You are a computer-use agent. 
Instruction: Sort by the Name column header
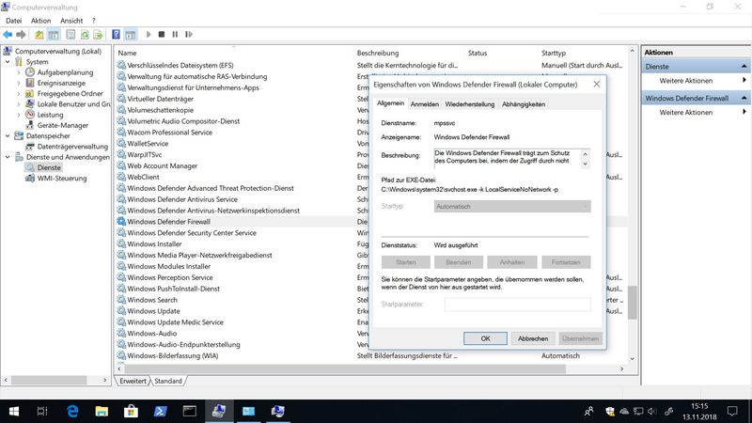(x=234, y=53)
